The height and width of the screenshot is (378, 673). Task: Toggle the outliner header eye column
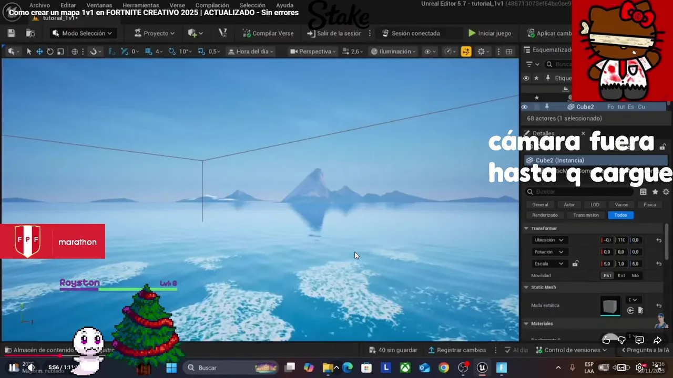[526, 78]
